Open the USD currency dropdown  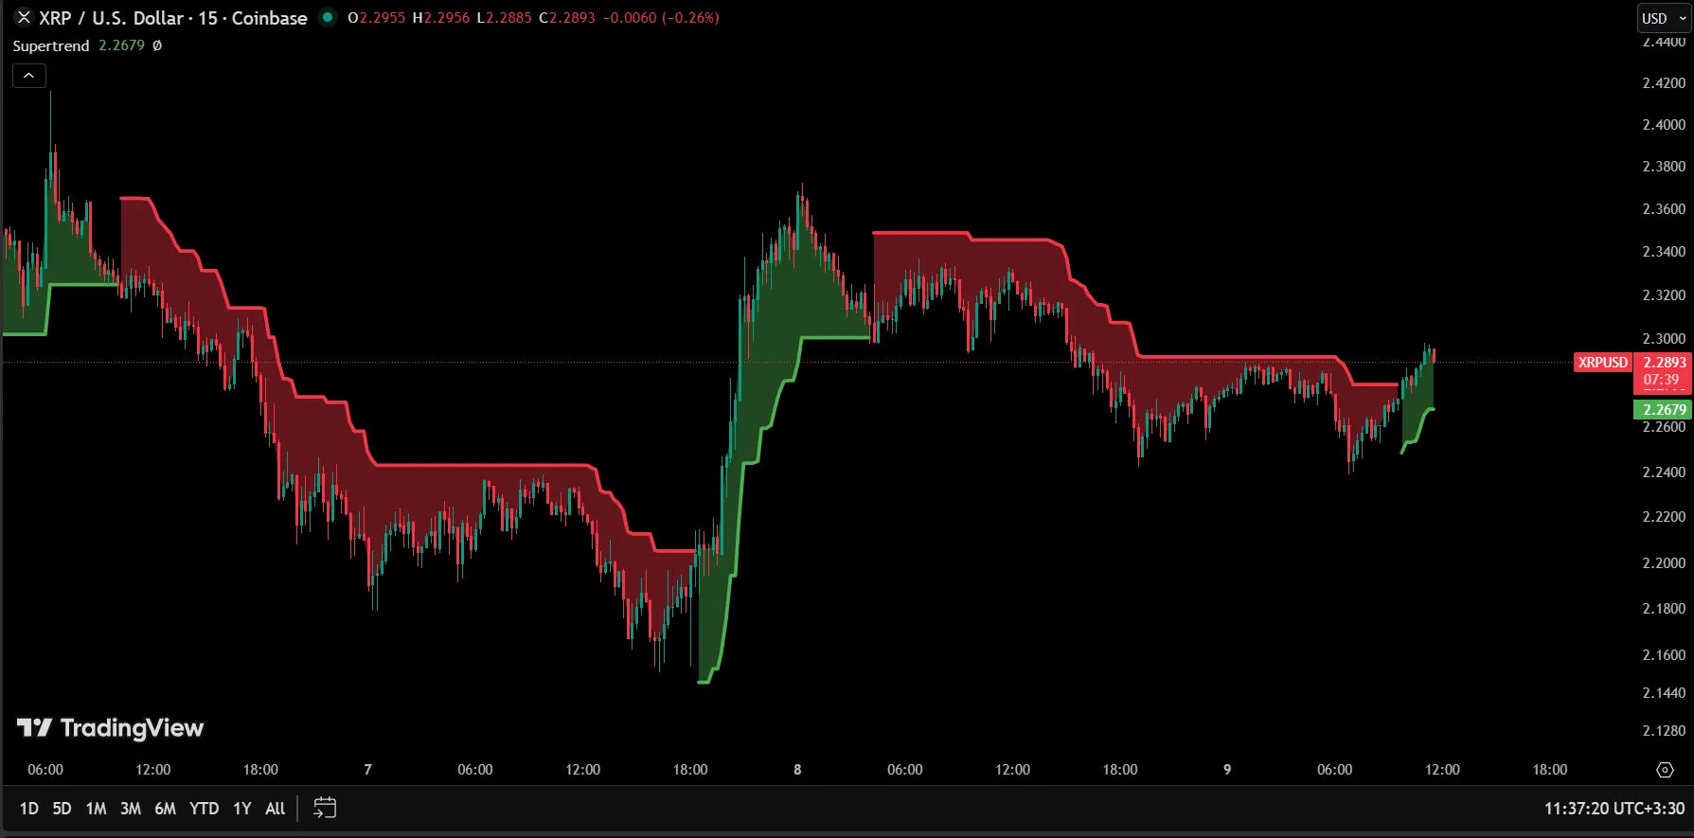1664,18
